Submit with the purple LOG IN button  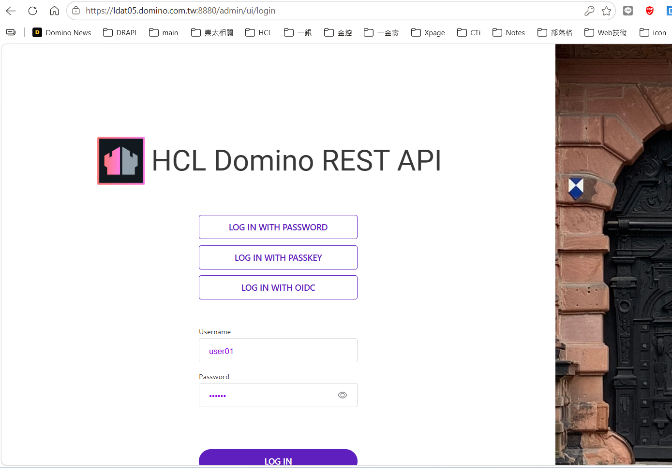278,458
